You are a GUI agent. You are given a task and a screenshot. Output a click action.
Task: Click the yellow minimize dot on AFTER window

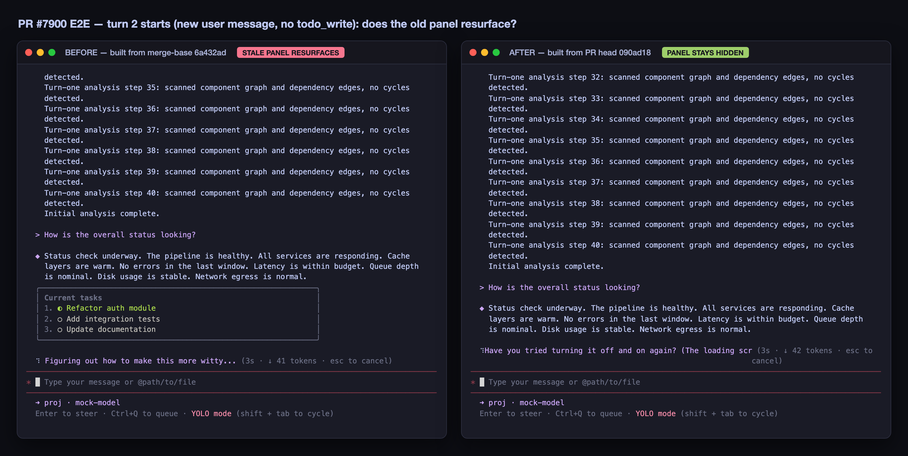(x=485, y=52)
